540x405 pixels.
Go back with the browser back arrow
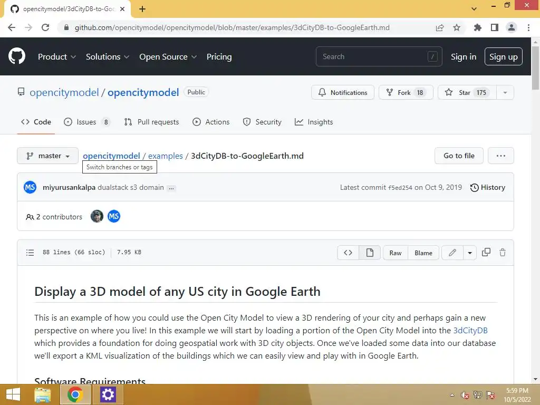click(12, 27)
